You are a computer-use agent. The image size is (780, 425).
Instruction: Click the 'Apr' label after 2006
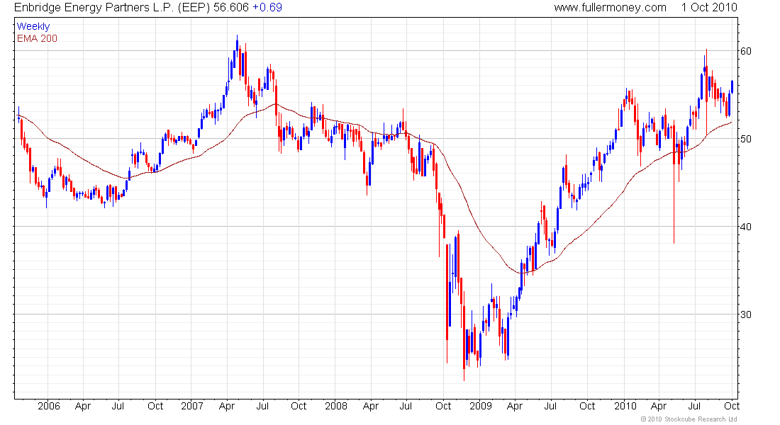click(83, 406)
